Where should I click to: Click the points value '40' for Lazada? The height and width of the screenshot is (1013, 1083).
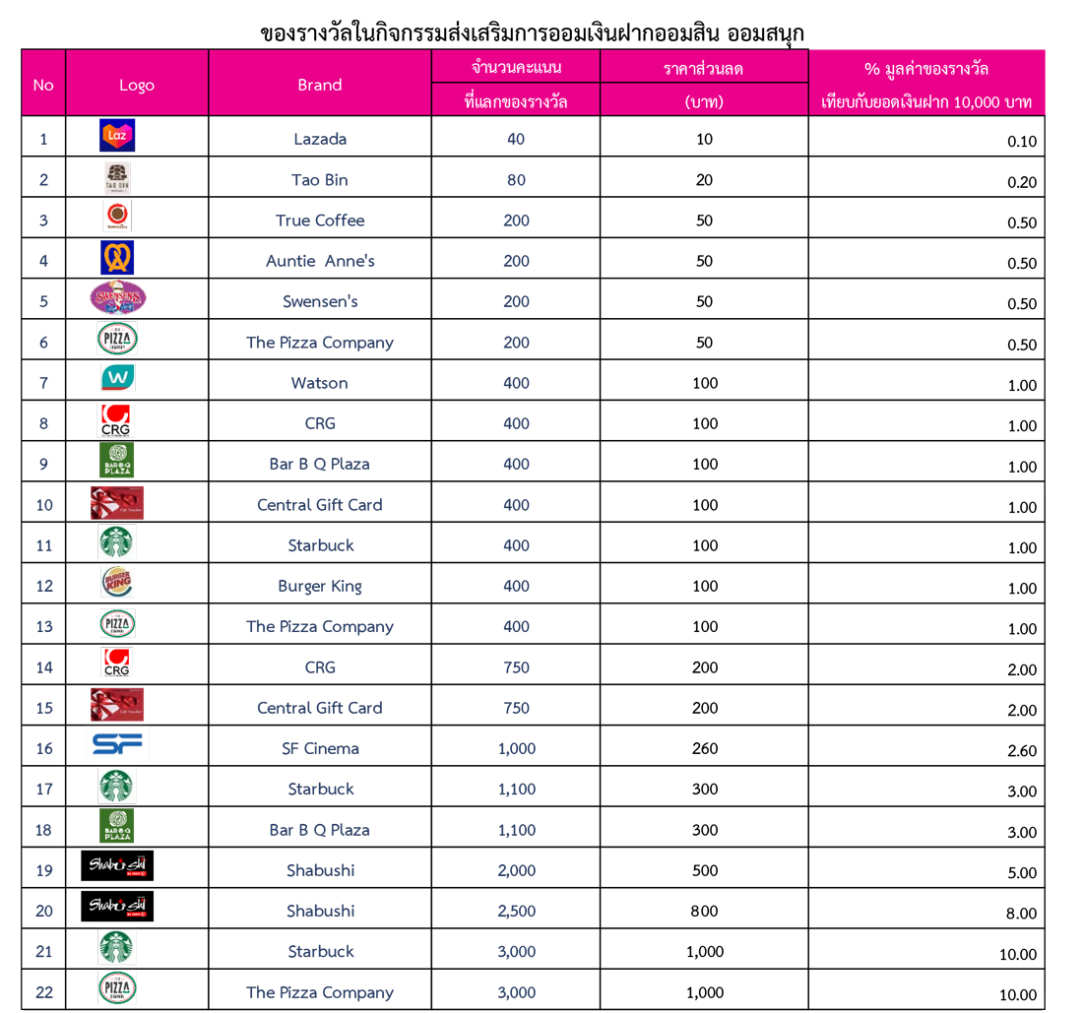[516, 139]
